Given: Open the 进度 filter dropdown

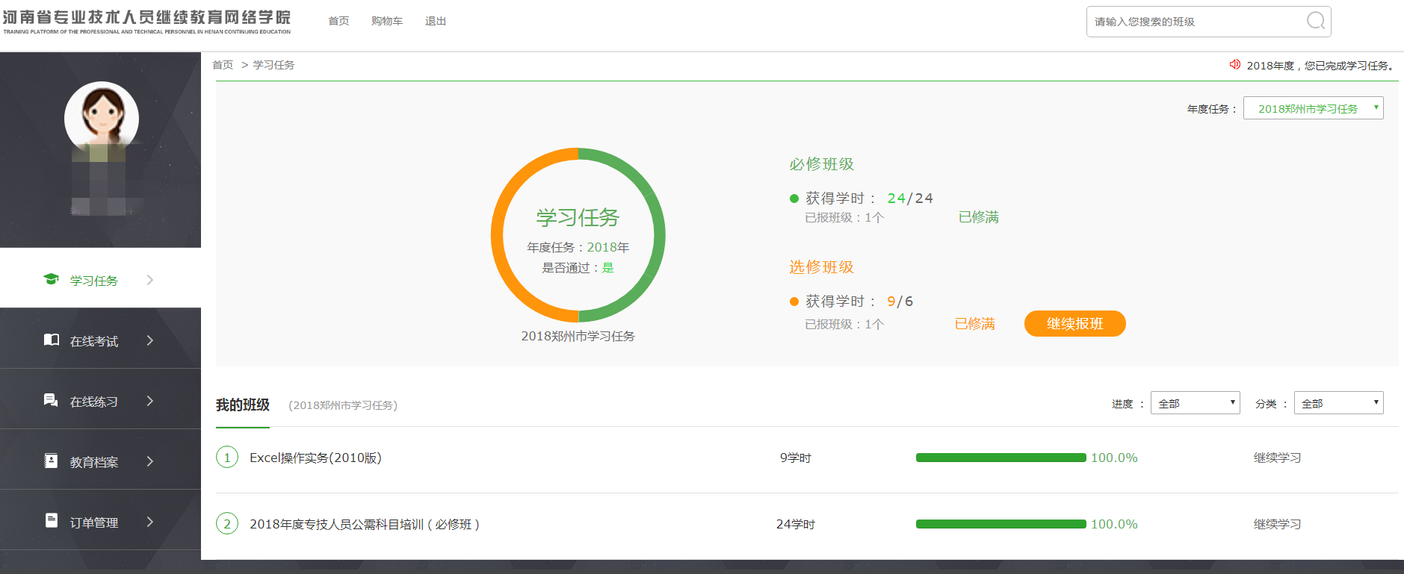Looking at the screenshot, I should point(1195,403).
